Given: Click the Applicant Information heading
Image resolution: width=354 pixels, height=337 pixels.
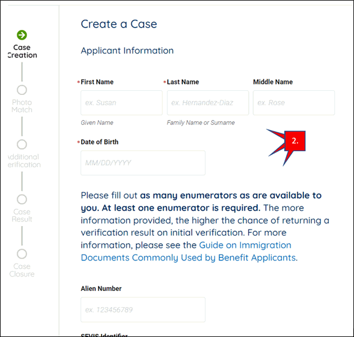Looking at the screenshot, I should 127,51.
